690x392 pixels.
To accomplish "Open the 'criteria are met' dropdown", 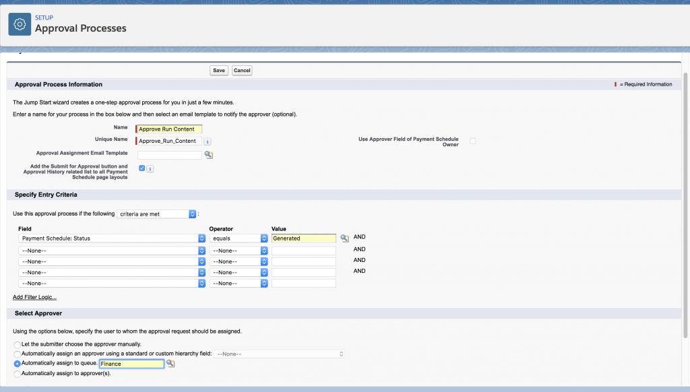I will tap(156, 214).
